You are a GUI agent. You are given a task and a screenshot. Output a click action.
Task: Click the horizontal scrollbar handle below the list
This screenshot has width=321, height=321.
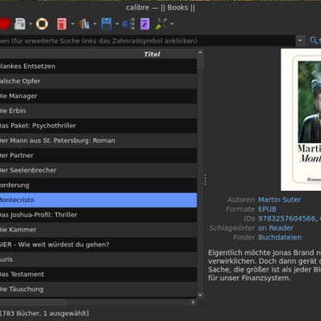tap(33, 303)
